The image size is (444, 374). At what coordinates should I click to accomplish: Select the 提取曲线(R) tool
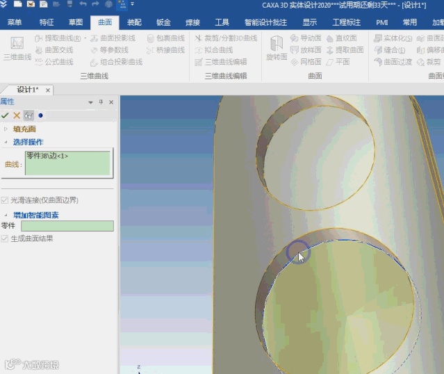pyautogui.click(x=58, y=38)
